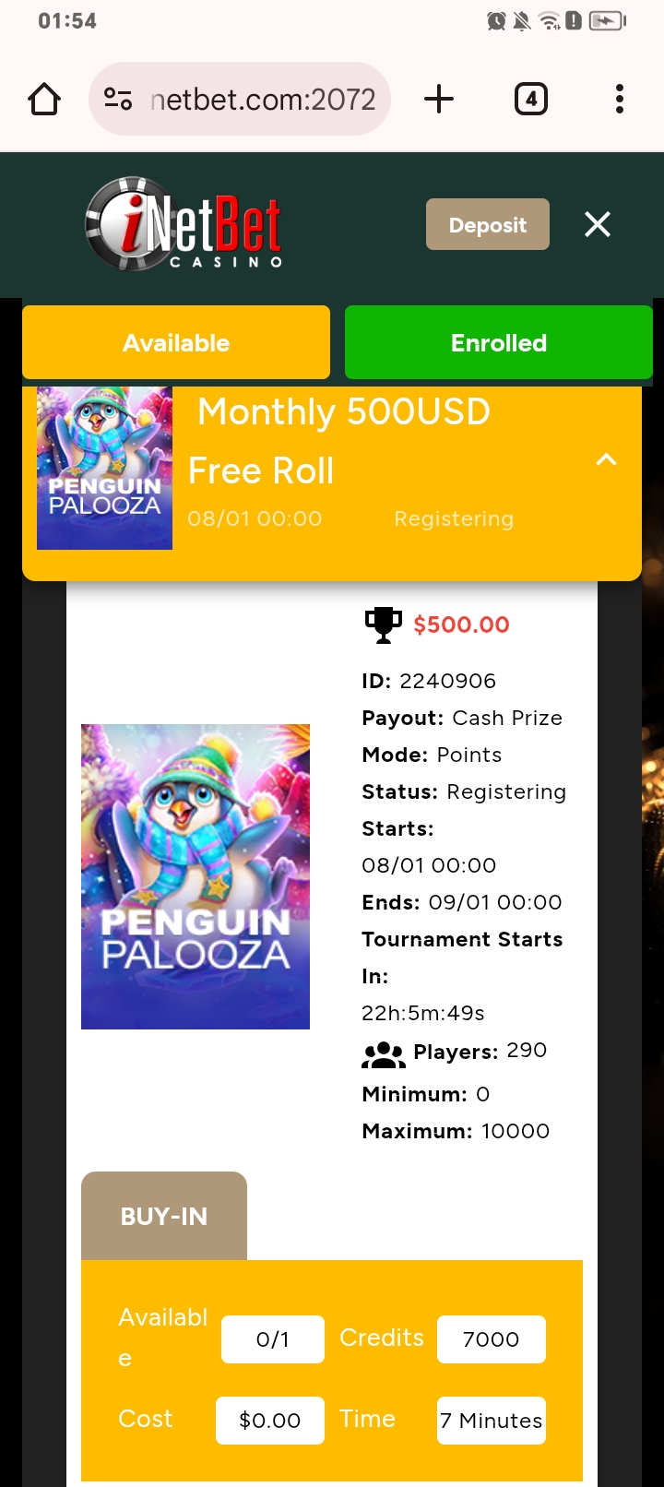Close the tournaments panel with X
Viewport: 664px width, 1487px height.
coord(598,224)
